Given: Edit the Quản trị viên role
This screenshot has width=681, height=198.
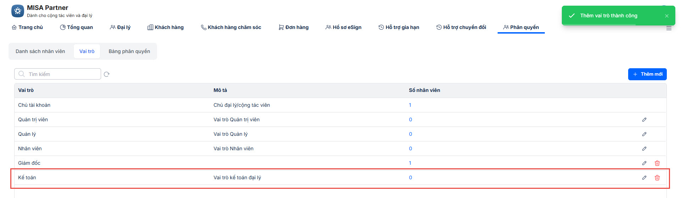Looking at the screenshot, I should point(644,120).
